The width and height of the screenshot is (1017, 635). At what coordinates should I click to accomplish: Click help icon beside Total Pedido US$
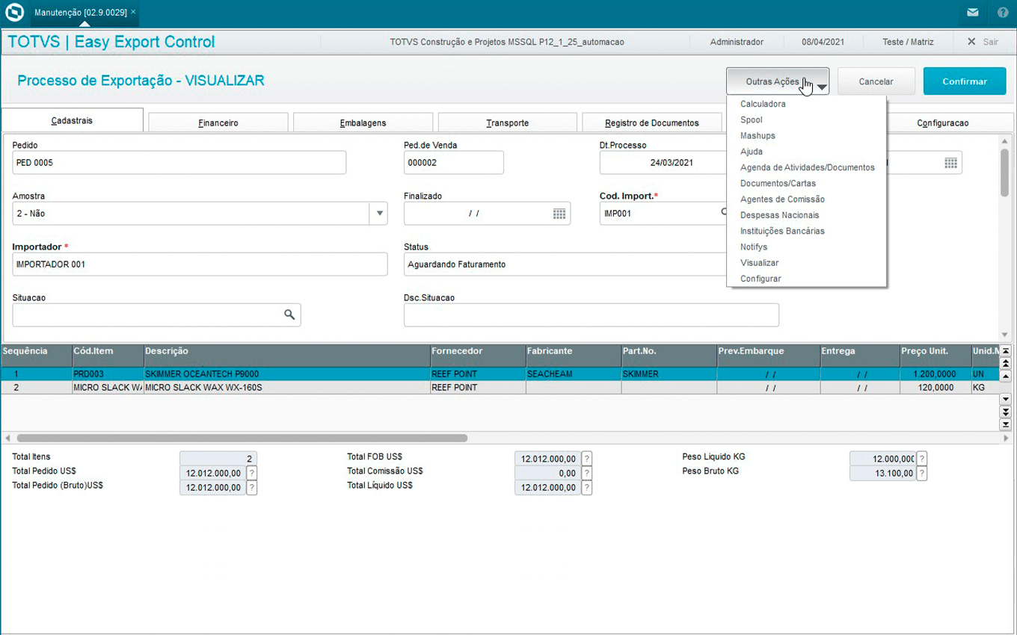tap(252, 473)
